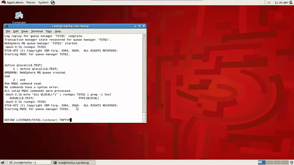Maximize the terminal window
Image resolution: width=294 pixels, height=165 pixels.
[x=140, y=26]
